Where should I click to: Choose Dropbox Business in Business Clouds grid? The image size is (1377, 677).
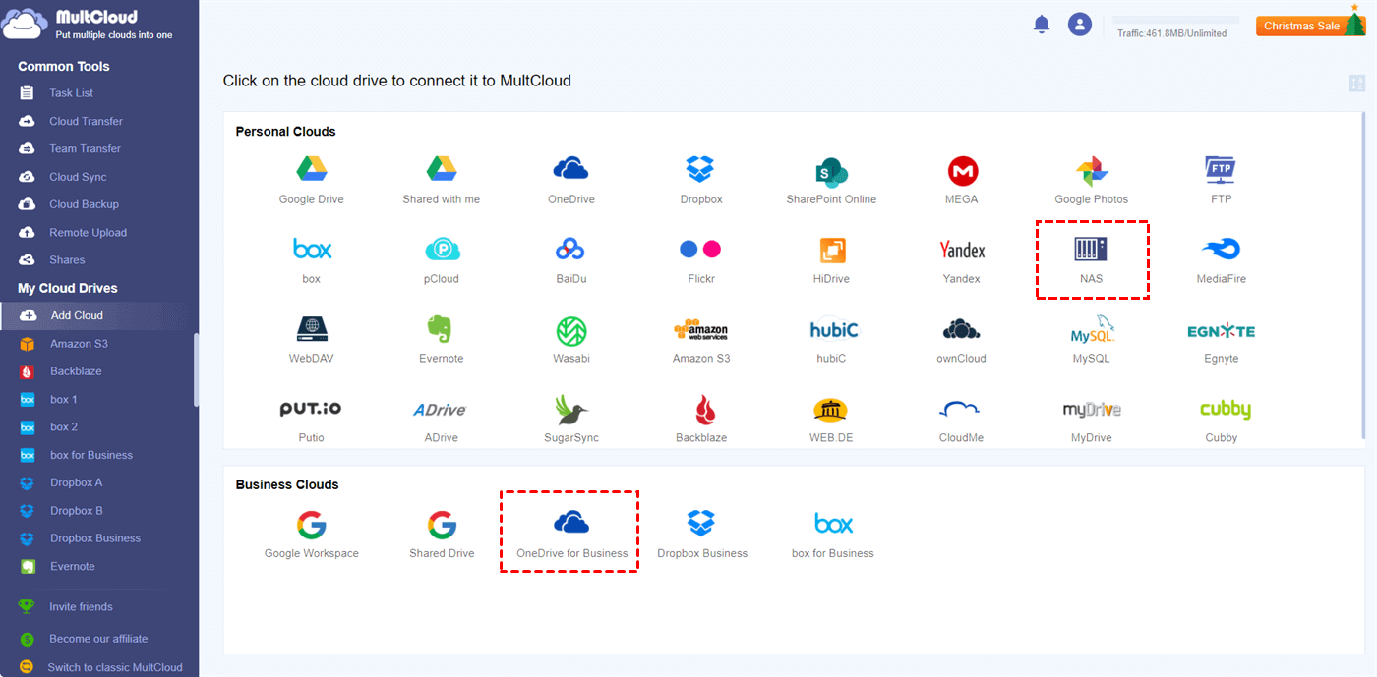tap(702, 523)
